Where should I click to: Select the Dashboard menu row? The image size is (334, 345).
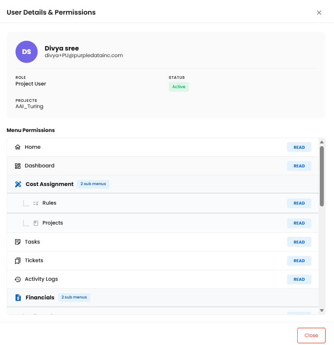[163, 166]
